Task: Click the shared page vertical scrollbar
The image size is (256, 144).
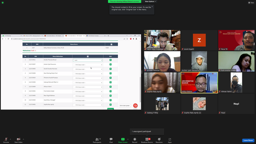Action: [x=140, y=90]
